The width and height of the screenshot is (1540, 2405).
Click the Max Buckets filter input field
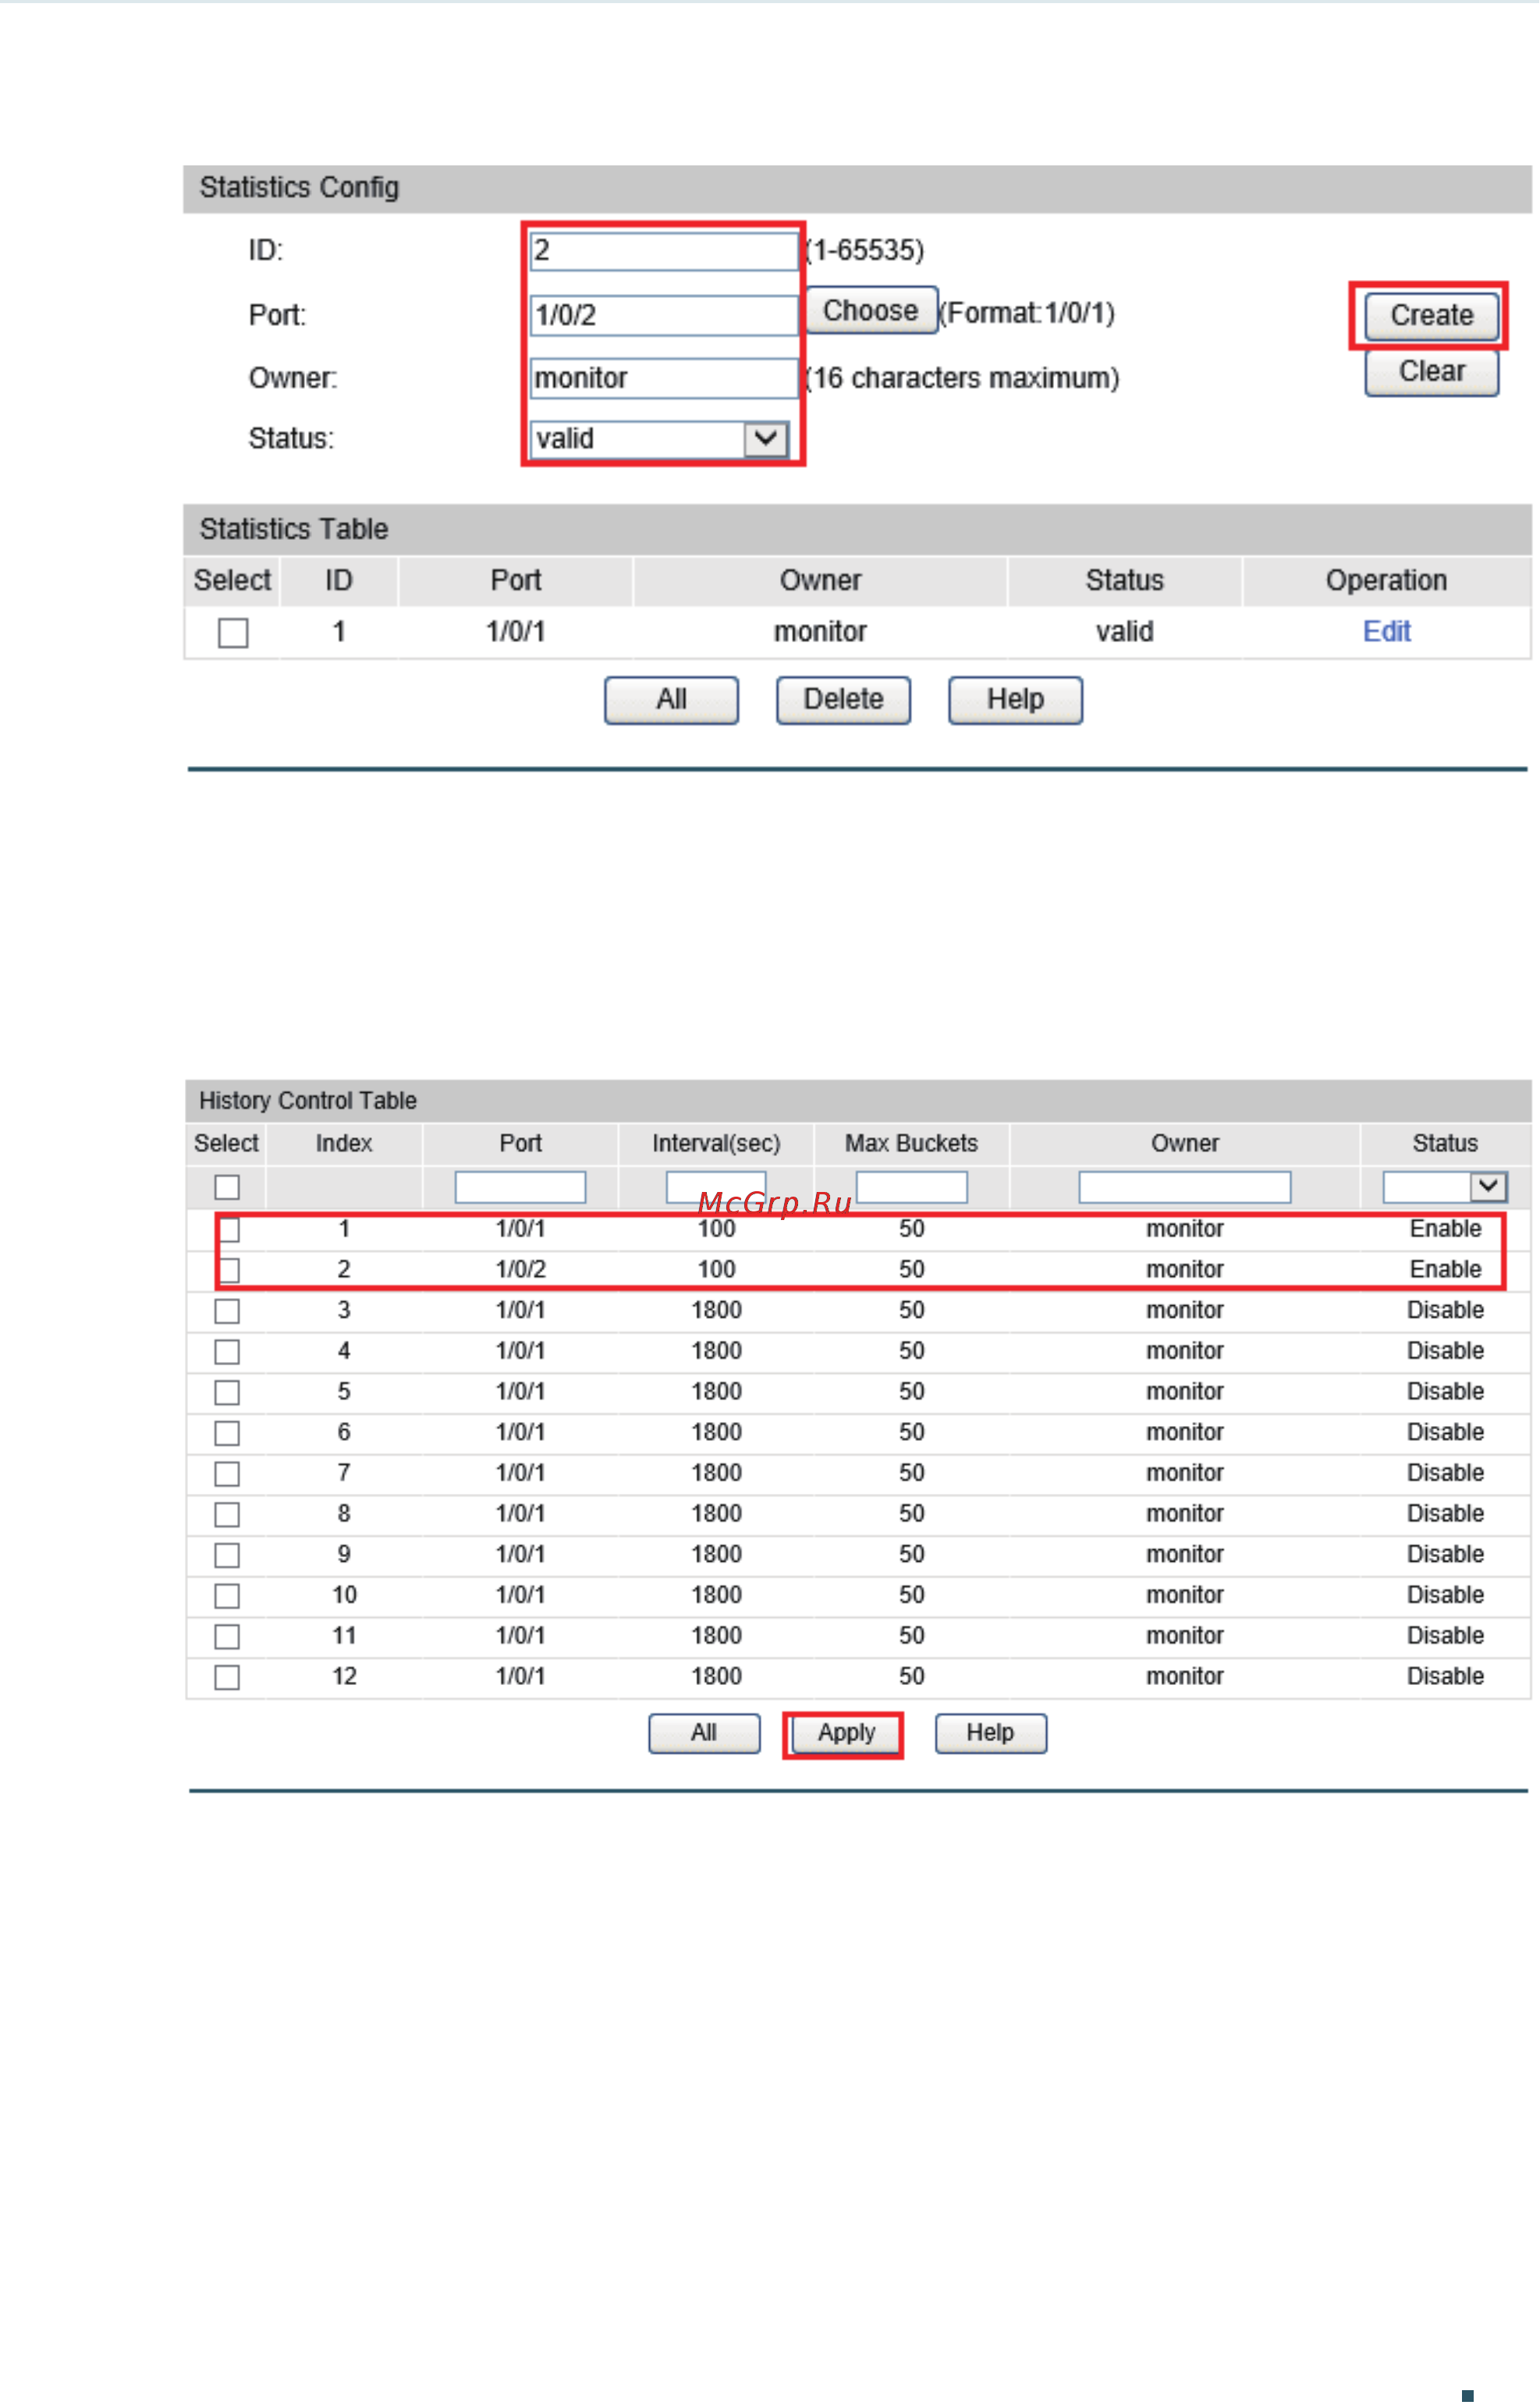tap(911, 1187)
